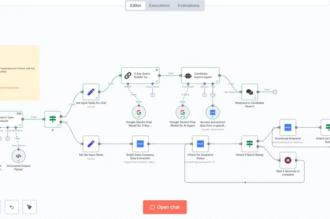330x219 pixels.
Task: Select Google Gemini Chat Model for AI Agent node
Action: point(183,112)
